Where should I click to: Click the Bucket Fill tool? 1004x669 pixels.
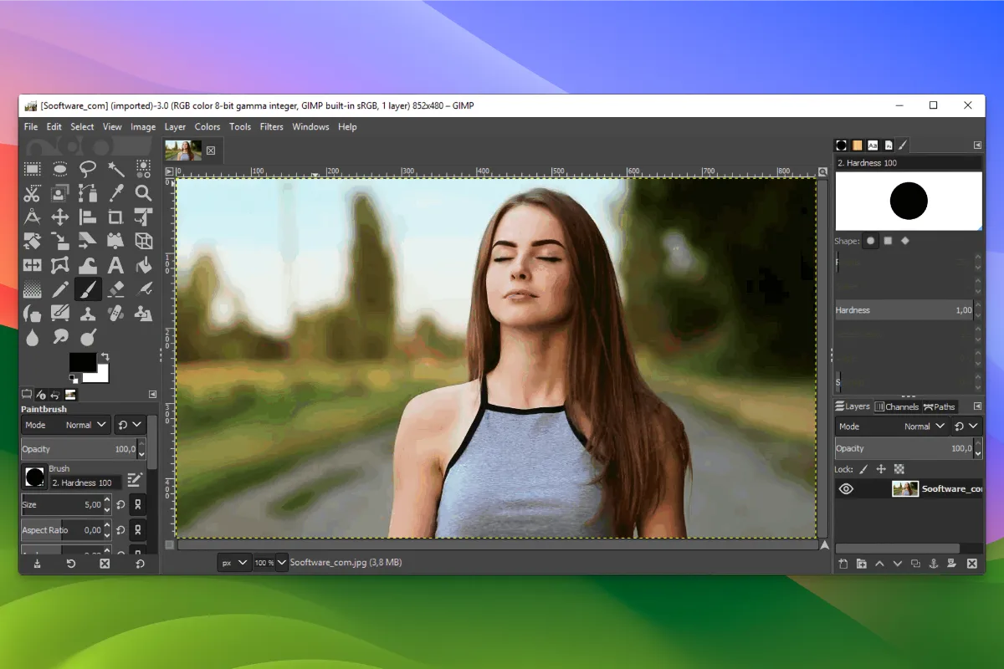coord(143,265)
